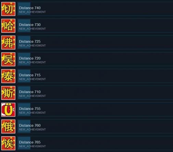Viewport: 173px width, 152px height.
Task: Open the Distance 760 achievement title
Action: pos(30,125)
